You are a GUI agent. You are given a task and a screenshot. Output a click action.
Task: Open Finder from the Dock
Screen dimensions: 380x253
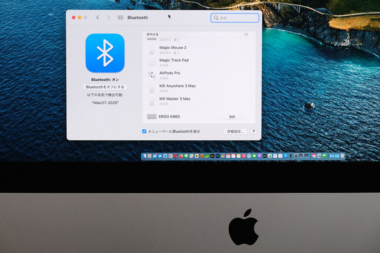(144, 156)
